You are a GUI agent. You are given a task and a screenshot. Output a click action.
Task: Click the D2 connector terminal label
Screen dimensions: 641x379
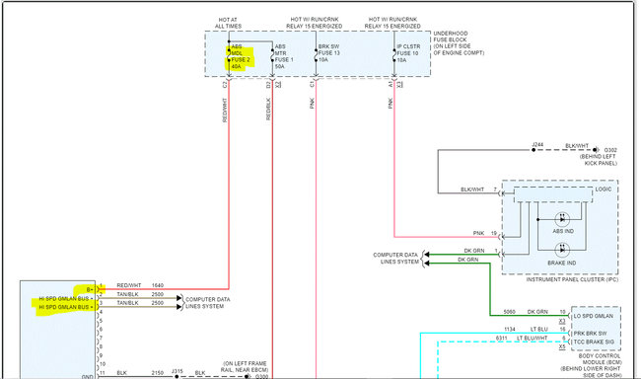pyautogui.click(x=268, y=84)
